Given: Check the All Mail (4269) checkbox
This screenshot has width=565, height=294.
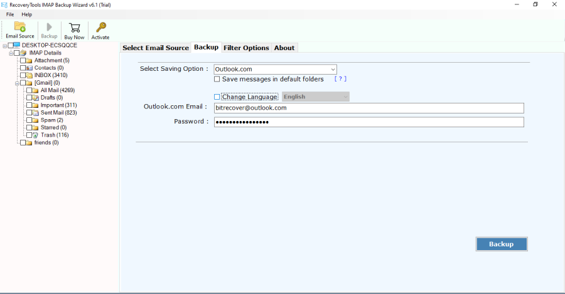Looking at the screenshot, I should coord(29,90).
